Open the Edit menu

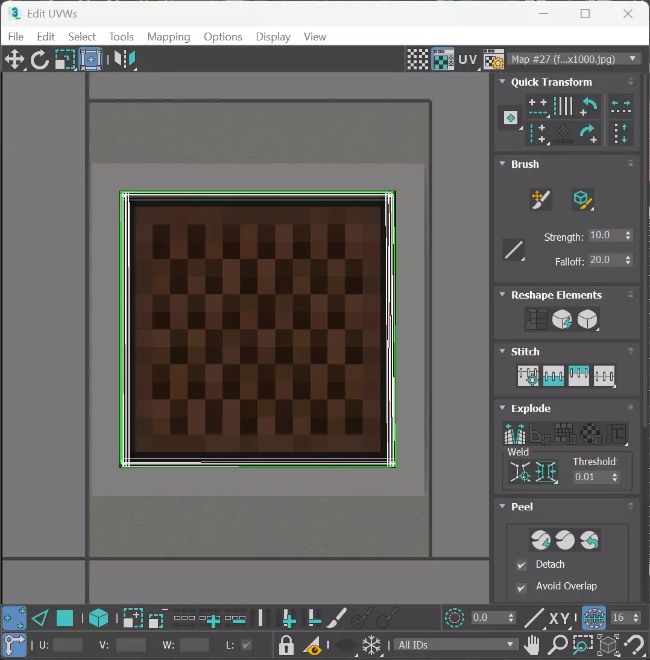tap(46, 37)
